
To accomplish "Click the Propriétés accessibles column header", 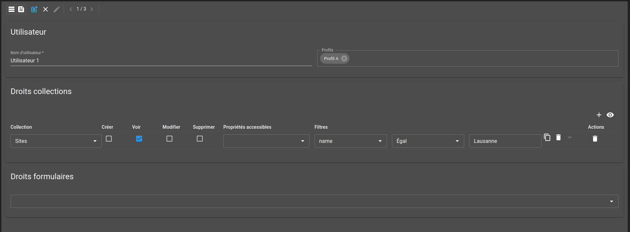I will [x=247, y=127].
